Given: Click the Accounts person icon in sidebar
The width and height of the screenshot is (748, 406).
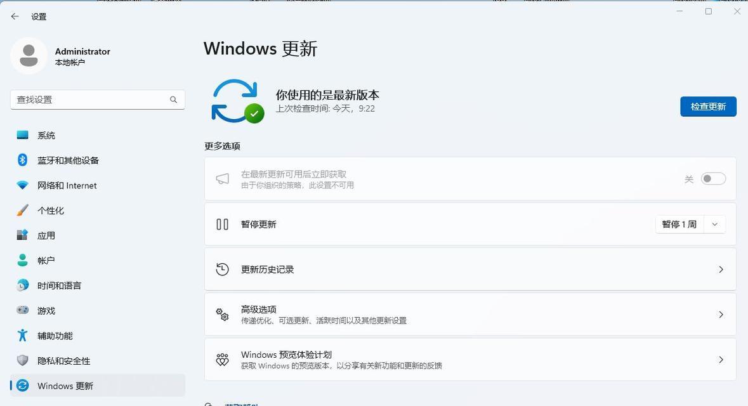Looking at the screenshot, I should click(x=22, y=260).
